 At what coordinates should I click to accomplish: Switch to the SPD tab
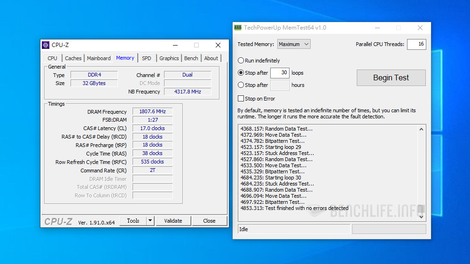click(x=147, y=58)
